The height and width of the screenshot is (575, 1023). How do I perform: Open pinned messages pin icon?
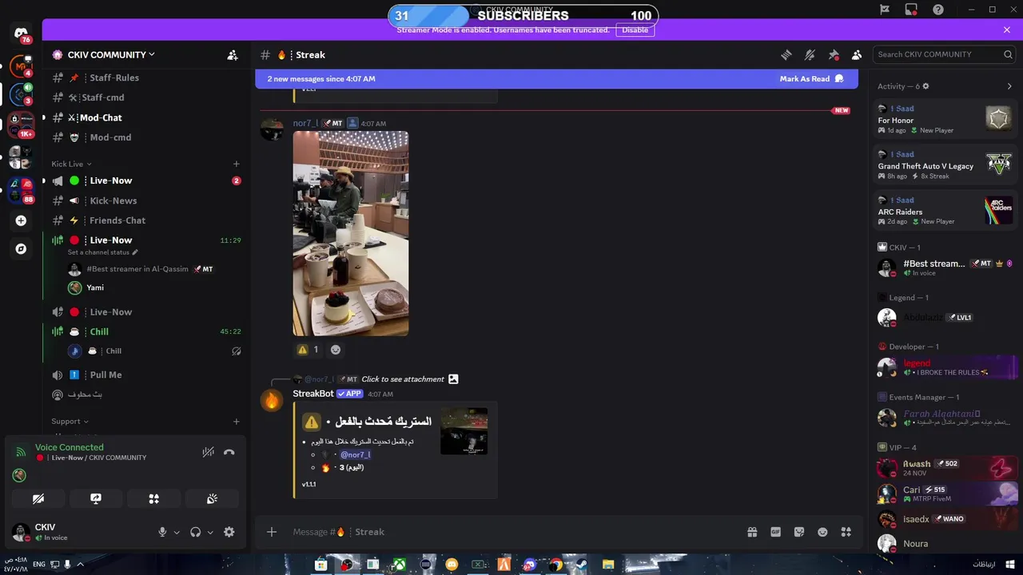pos(834,55)
